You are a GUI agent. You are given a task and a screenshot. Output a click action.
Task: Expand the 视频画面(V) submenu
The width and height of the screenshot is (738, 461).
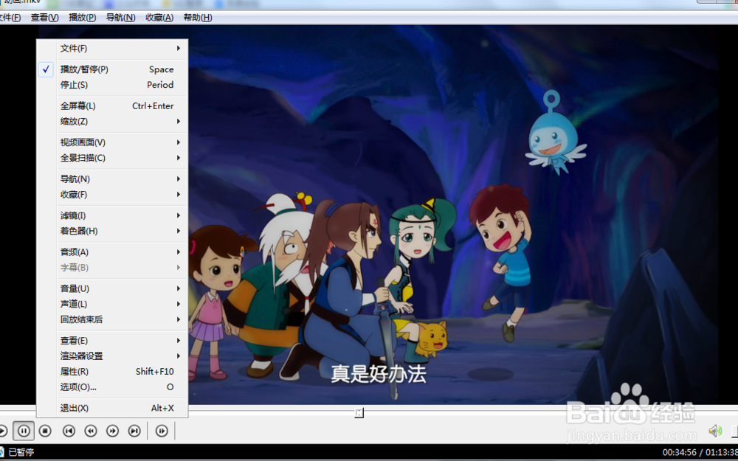click(112, 142)
